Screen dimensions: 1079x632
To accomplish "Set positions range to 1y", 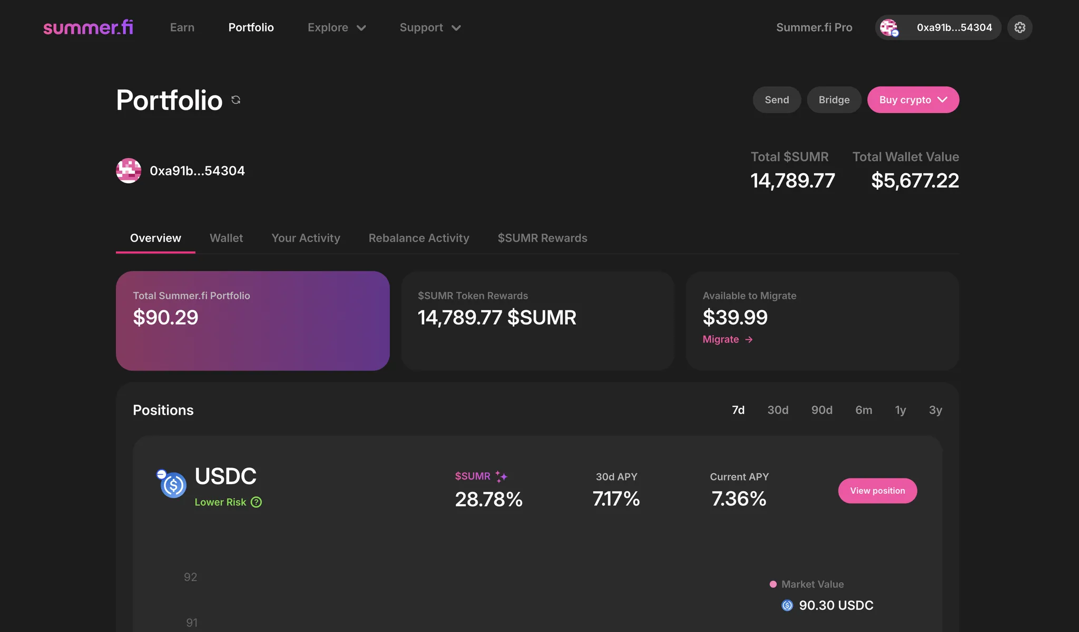I will [900, 410].
